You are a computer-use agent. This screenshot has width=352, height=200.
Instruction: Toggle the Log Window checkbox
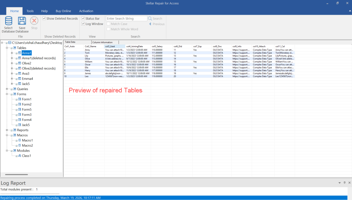[83, 24]
